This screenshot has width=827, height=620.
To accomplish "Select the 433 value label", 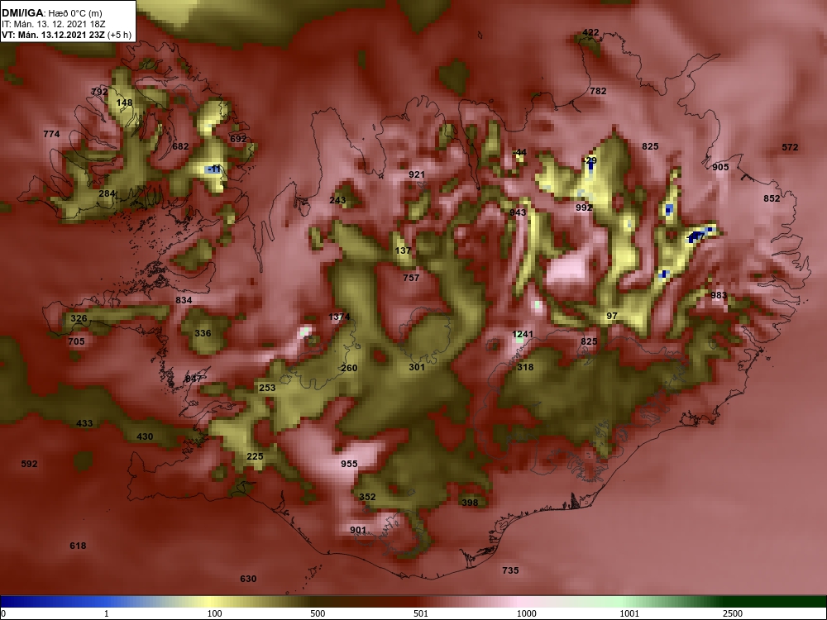I will [x=84, y=423].
